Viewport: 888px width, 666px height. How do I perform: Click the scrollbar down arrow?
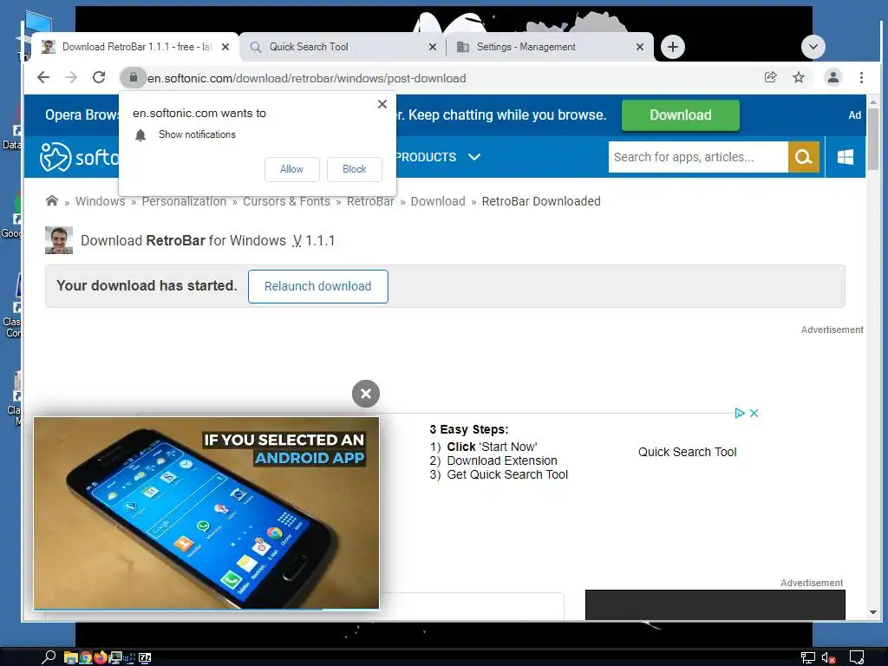point(872,612)
